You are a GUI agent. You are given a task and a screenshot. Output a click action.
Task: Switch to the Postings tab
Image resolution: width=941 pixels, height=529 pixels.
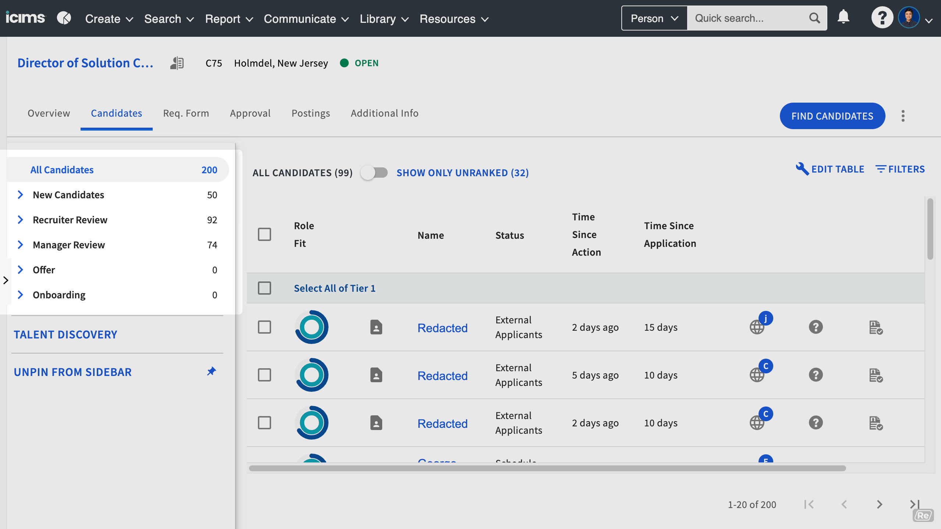click(x=310, y=113)
